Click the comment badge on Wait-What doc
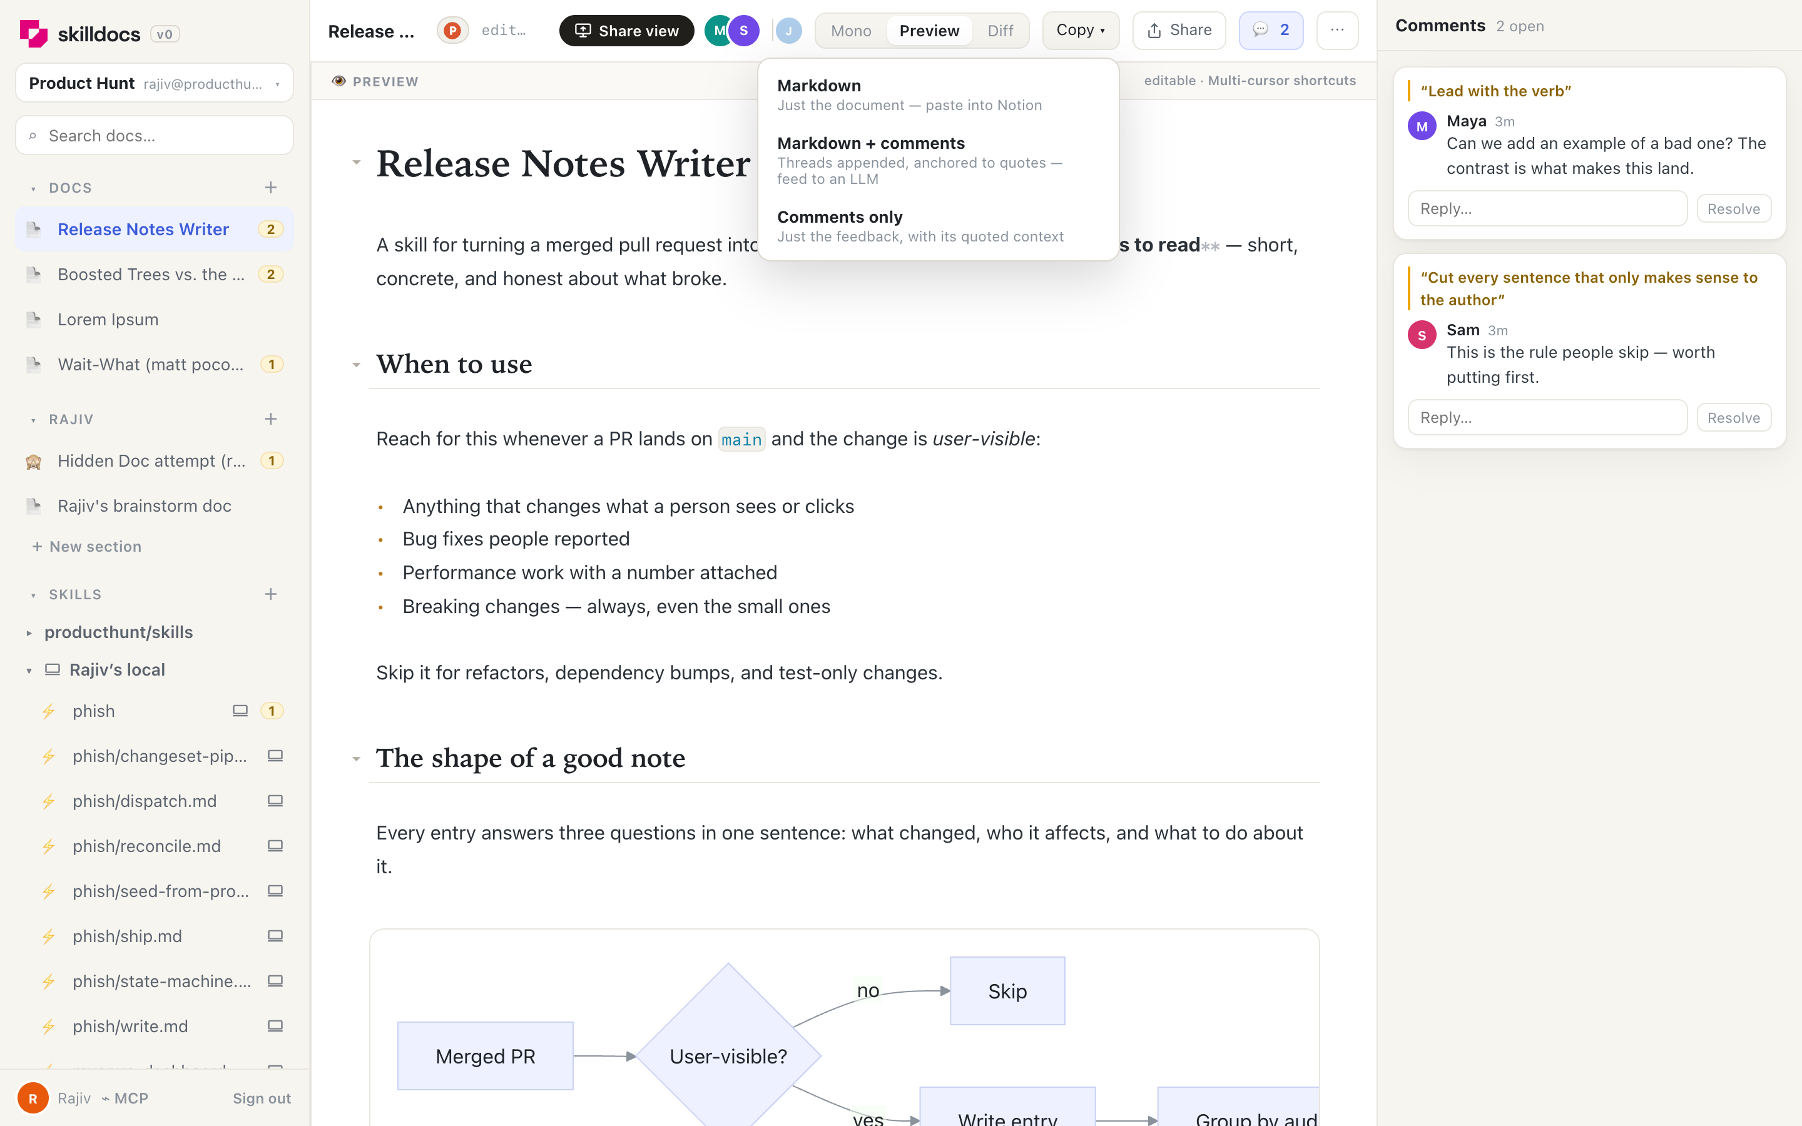Viewport: 1802px width, 1126px height. pyautogui.click(x=272, y=364)
